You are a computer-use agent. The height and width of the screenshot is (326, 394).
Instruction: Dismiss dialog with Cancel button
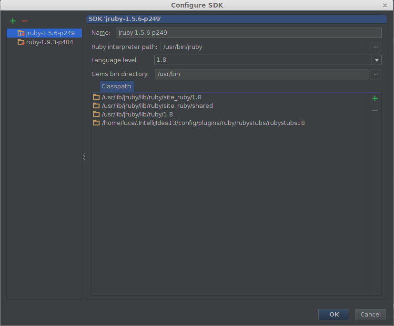[370, 315]
